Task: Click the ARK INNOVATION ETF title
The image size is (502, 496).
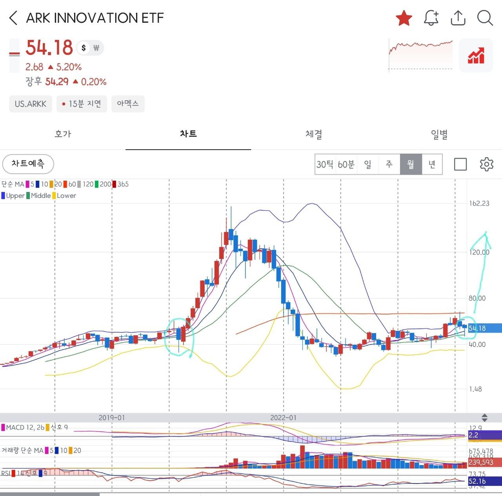Action: pyautogui.click(x=95, y=18)
